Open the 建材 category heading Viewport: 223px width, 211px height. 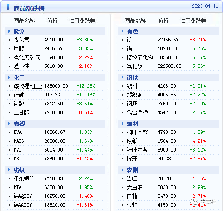[x=132, y=124]
